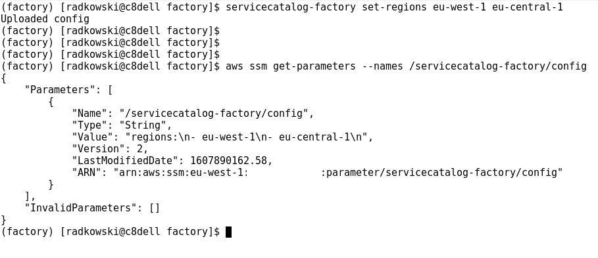The image size is (598, 258).
Task: Click the opening curly brace of JSON output
Action: [4, 78]
